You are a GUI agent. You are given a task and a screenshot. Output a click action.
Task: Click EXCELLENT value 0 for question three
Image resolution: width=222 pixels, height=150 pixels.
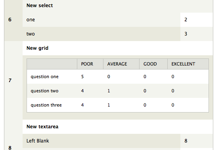point(173,105)
